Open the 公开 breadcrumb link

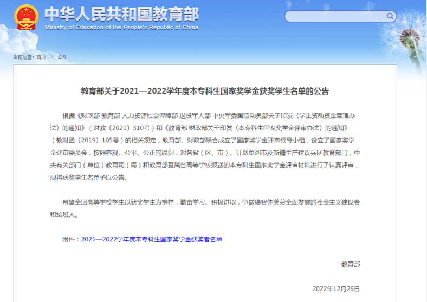click(x=62, y=57)
